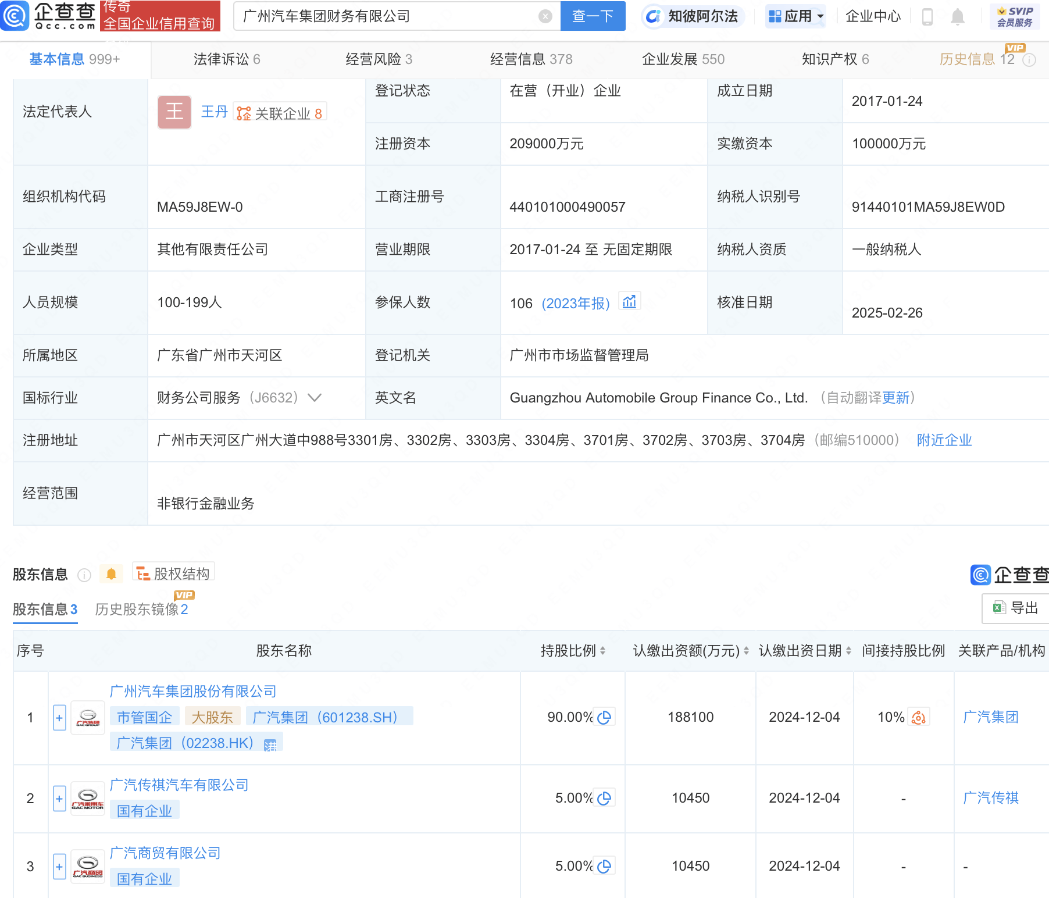
Task: Open 关联企业 8 badge
Action: coord(280,113)
